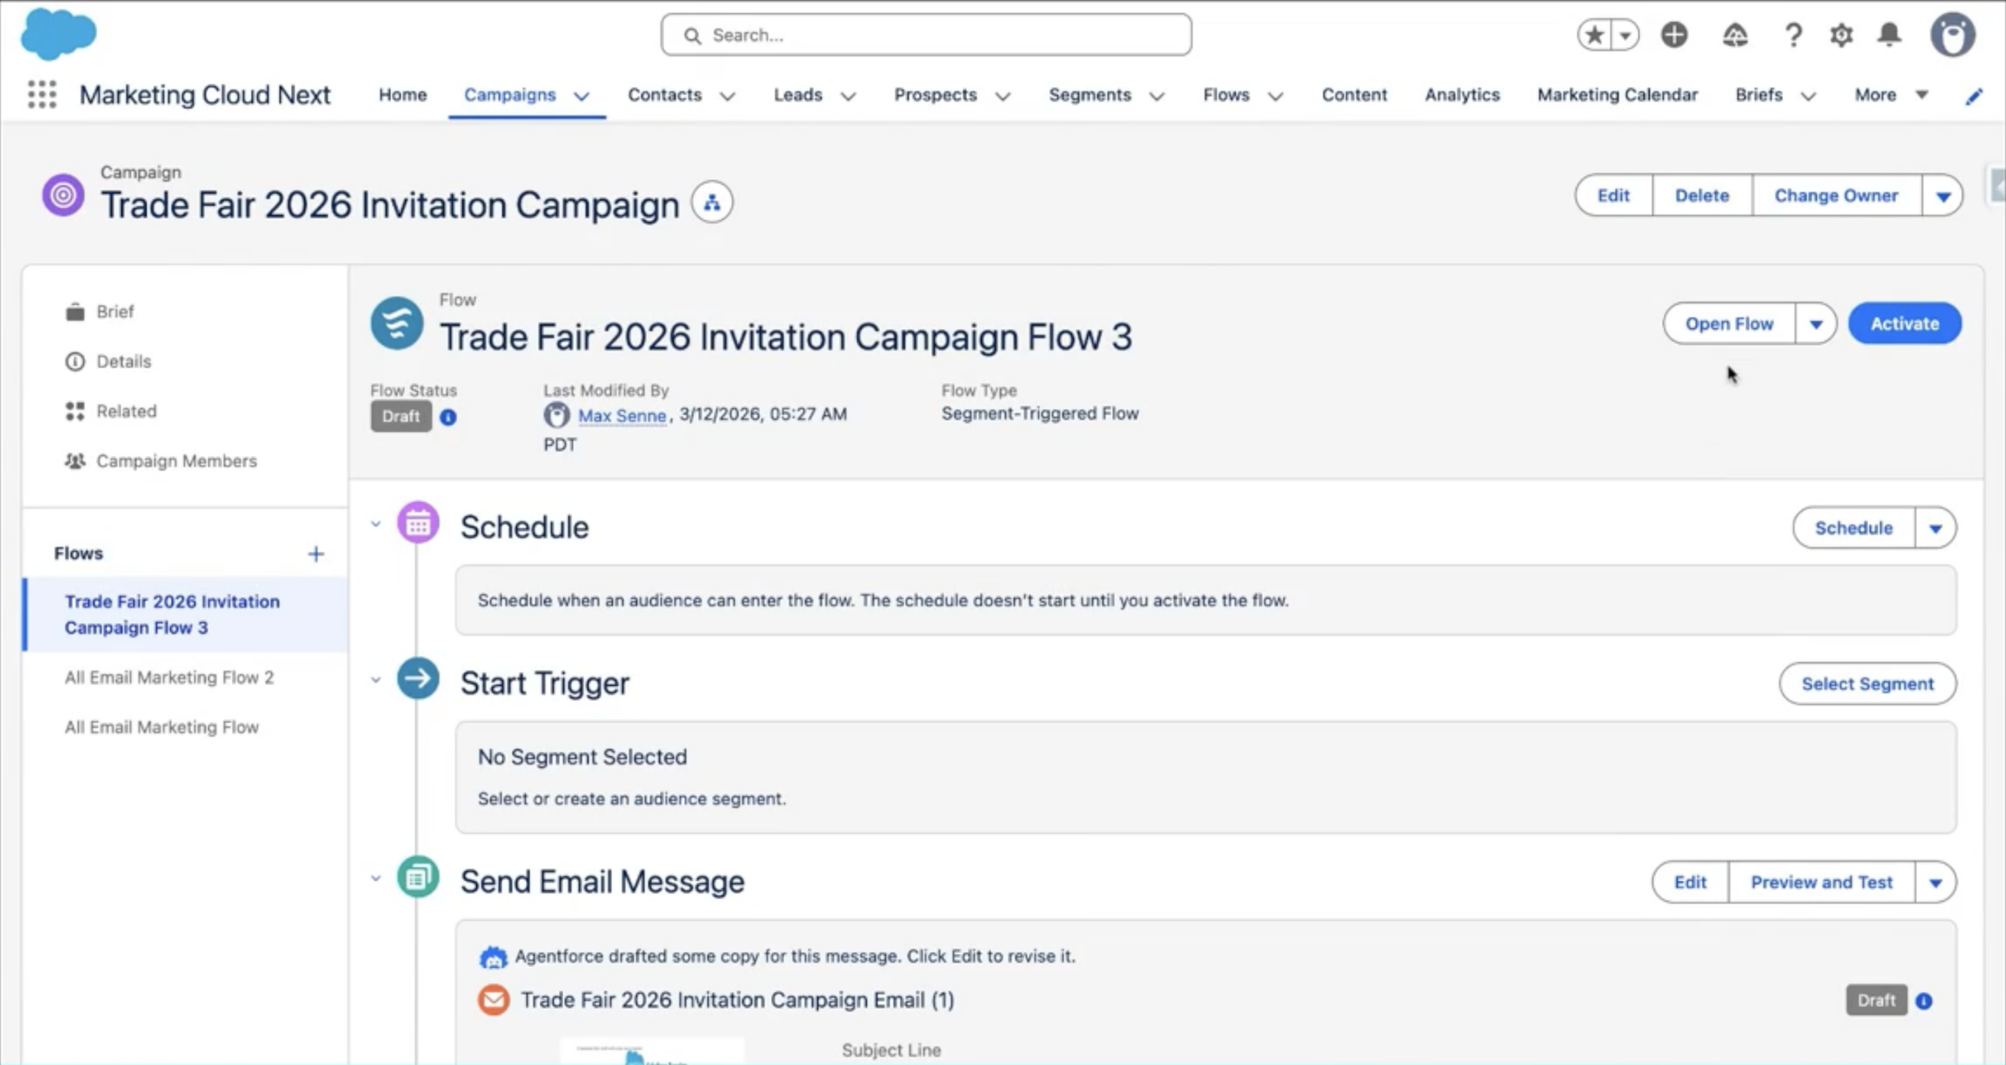
Task: Open the Marketing Calendar tab
Action: [1617, 95]
